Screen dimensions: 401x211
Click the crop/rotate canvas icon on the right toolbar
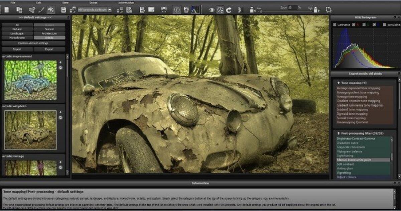pyautogui.click(x=329, y=9)
